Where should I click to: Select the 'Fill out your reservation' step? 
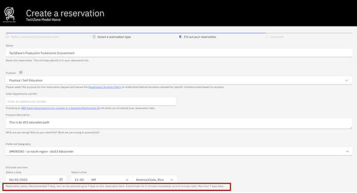coord(198,37)
